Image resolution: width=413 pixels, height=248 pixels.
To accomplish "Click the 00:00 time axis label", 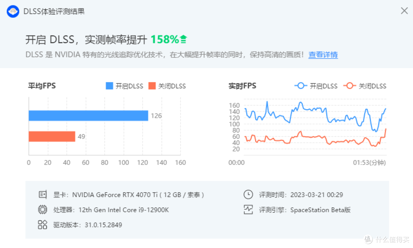I will [x=236, y=163].
